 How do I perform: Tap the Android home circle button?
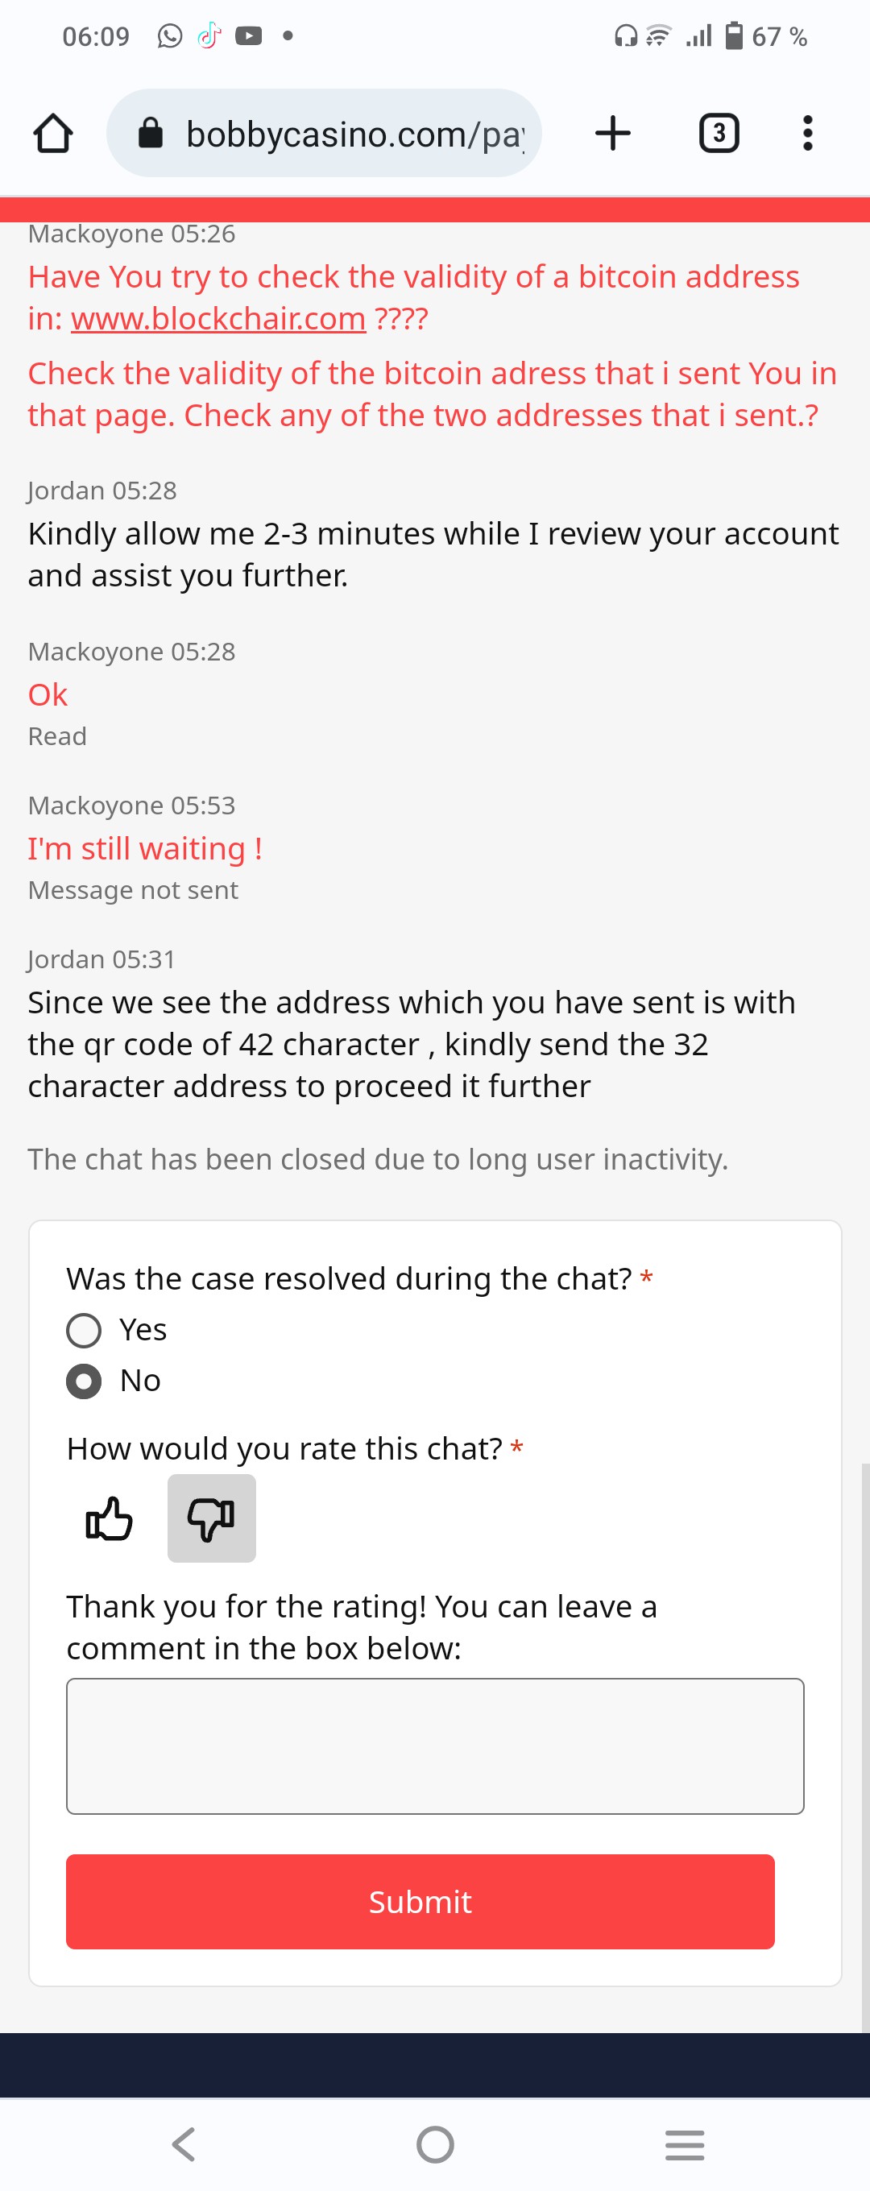pyautogui.click(x=434, y=2144)
